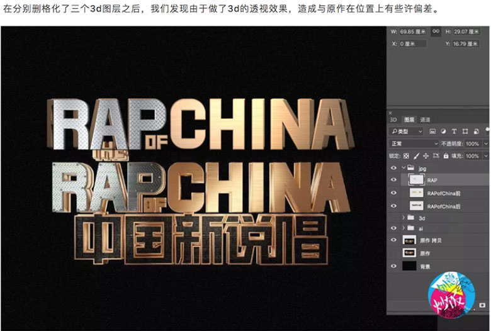491x331 pixels.
Task: Select the 原作 layer thumbnail
Action: tap(409, 253)
